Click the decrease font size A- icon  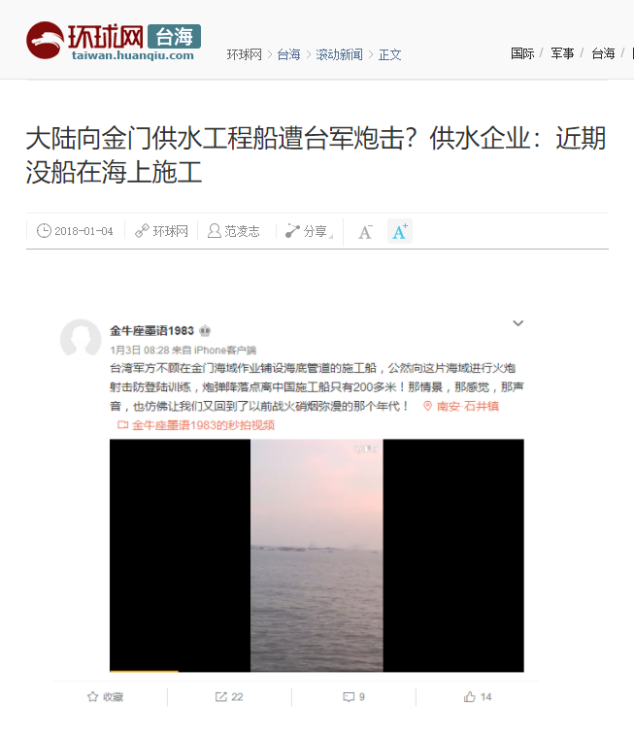pos(365,231)
